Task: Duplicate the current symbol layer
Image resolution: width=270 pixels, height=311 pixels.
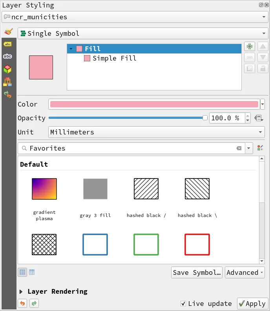Action: 250,69
